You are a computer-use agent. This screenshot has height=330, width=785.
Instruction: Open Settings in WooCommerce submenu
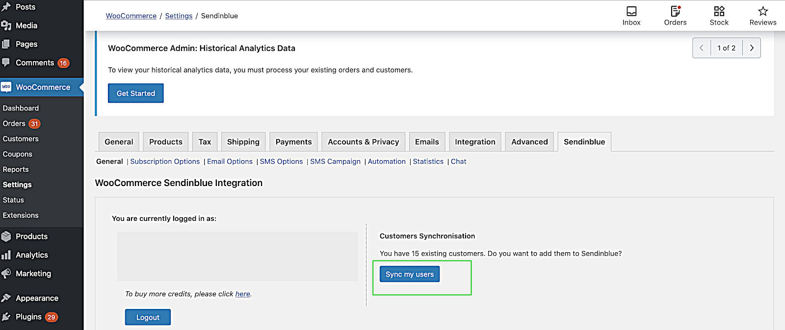(17, 185)
